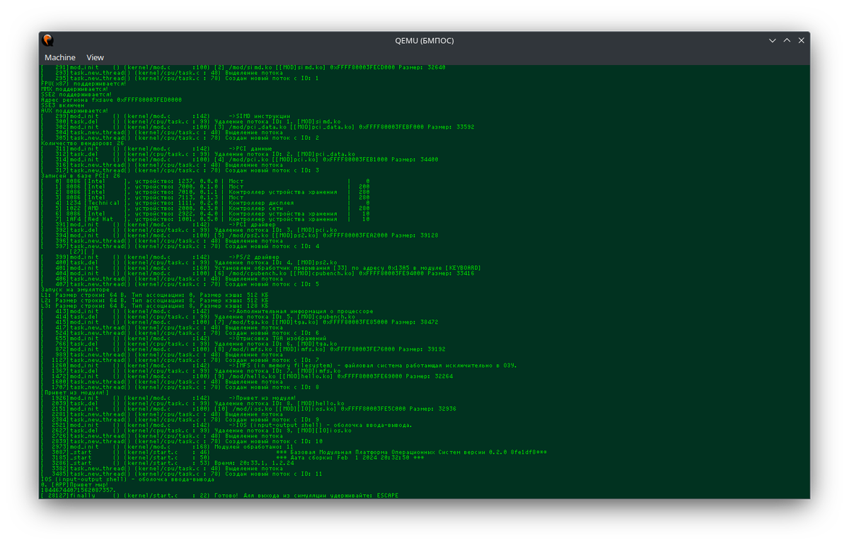Click the L1 cache info line
Screen dimensions: 849x545
(x=154, y=295)
